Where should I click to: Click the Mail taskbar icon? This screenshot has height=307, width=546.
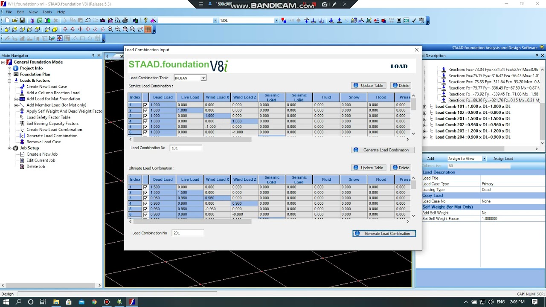point(81,302)
